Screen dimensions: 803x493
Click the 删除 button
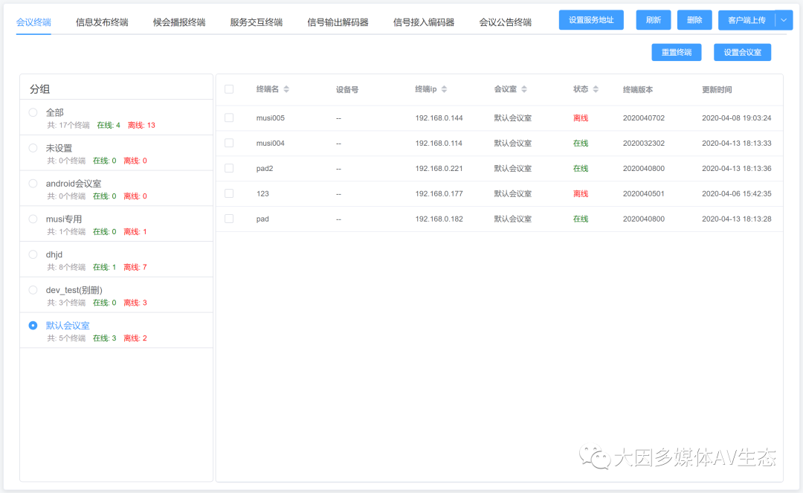694,19
